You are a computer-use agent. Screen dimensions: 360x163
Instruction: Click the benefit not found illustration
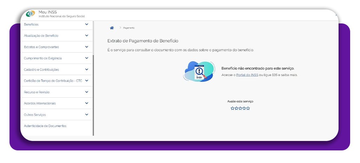coord(199,71)
